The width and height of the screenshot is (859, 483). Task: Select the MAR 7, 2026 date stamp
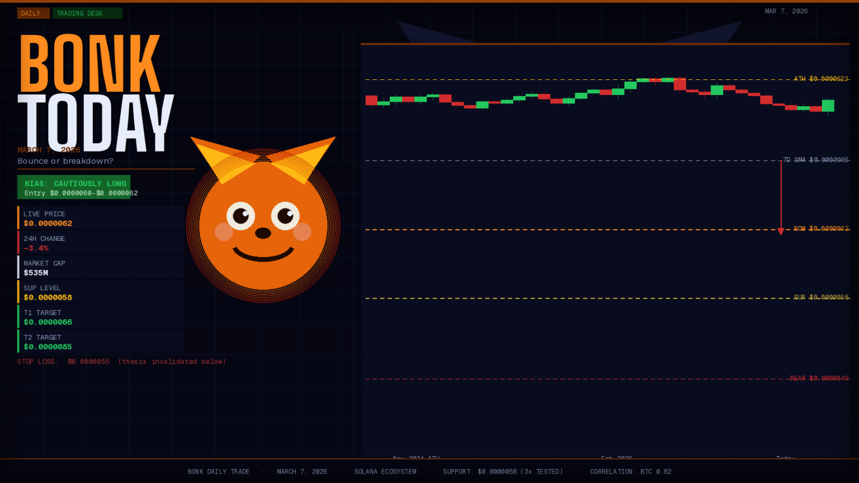coord(786,11)
